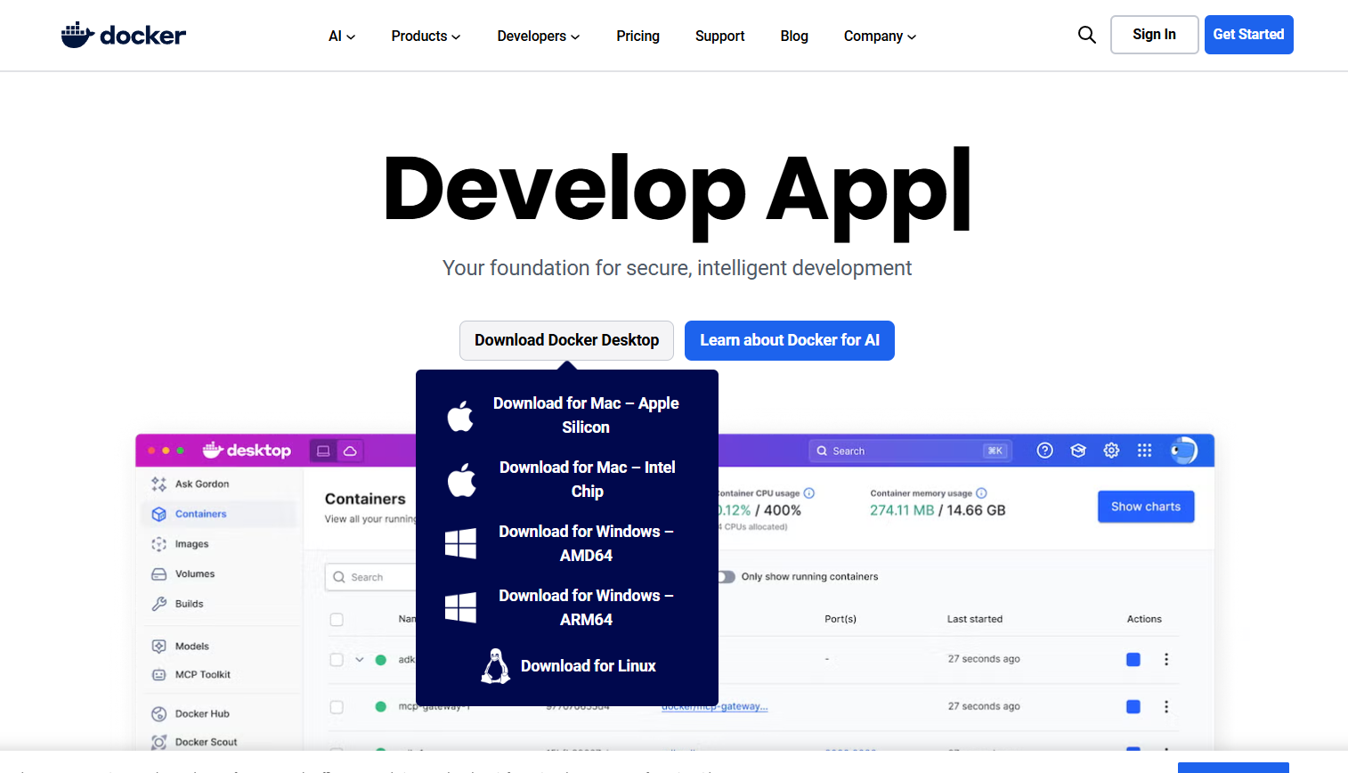Click the Models icon in sidebar
This screenshot has height=773, width=1348.
click(x=158, y=647)
